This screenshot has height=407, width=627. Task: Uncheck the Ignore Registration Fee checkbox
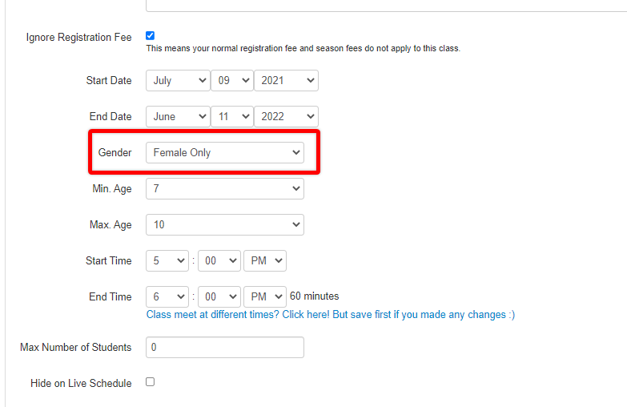tap(150, 36)
